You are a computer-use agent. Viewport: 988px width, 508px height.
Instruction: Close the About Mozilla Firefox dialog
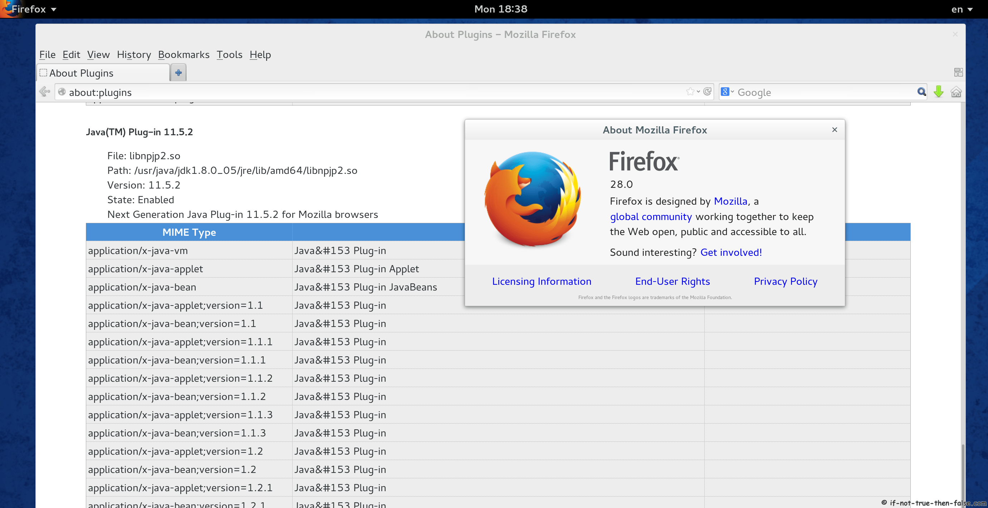click(x=834, y=130)
